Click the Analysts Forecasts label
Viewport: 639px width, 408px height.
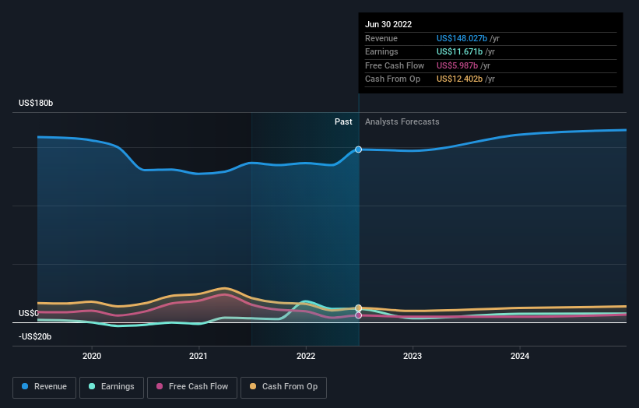click(402, 122)
